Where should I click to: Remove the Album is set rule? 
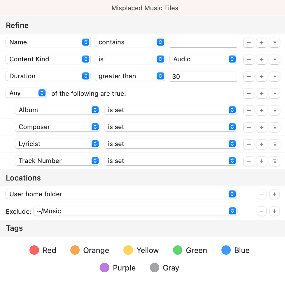pos(249,110)
